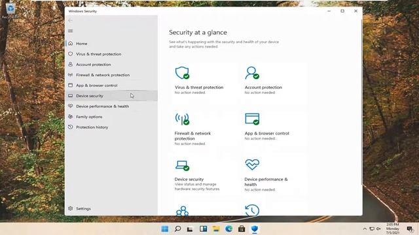The image size is (419, 235).
Task: Click the heart icon for Device performance & health in the sidebar
Action: point(71,106)
